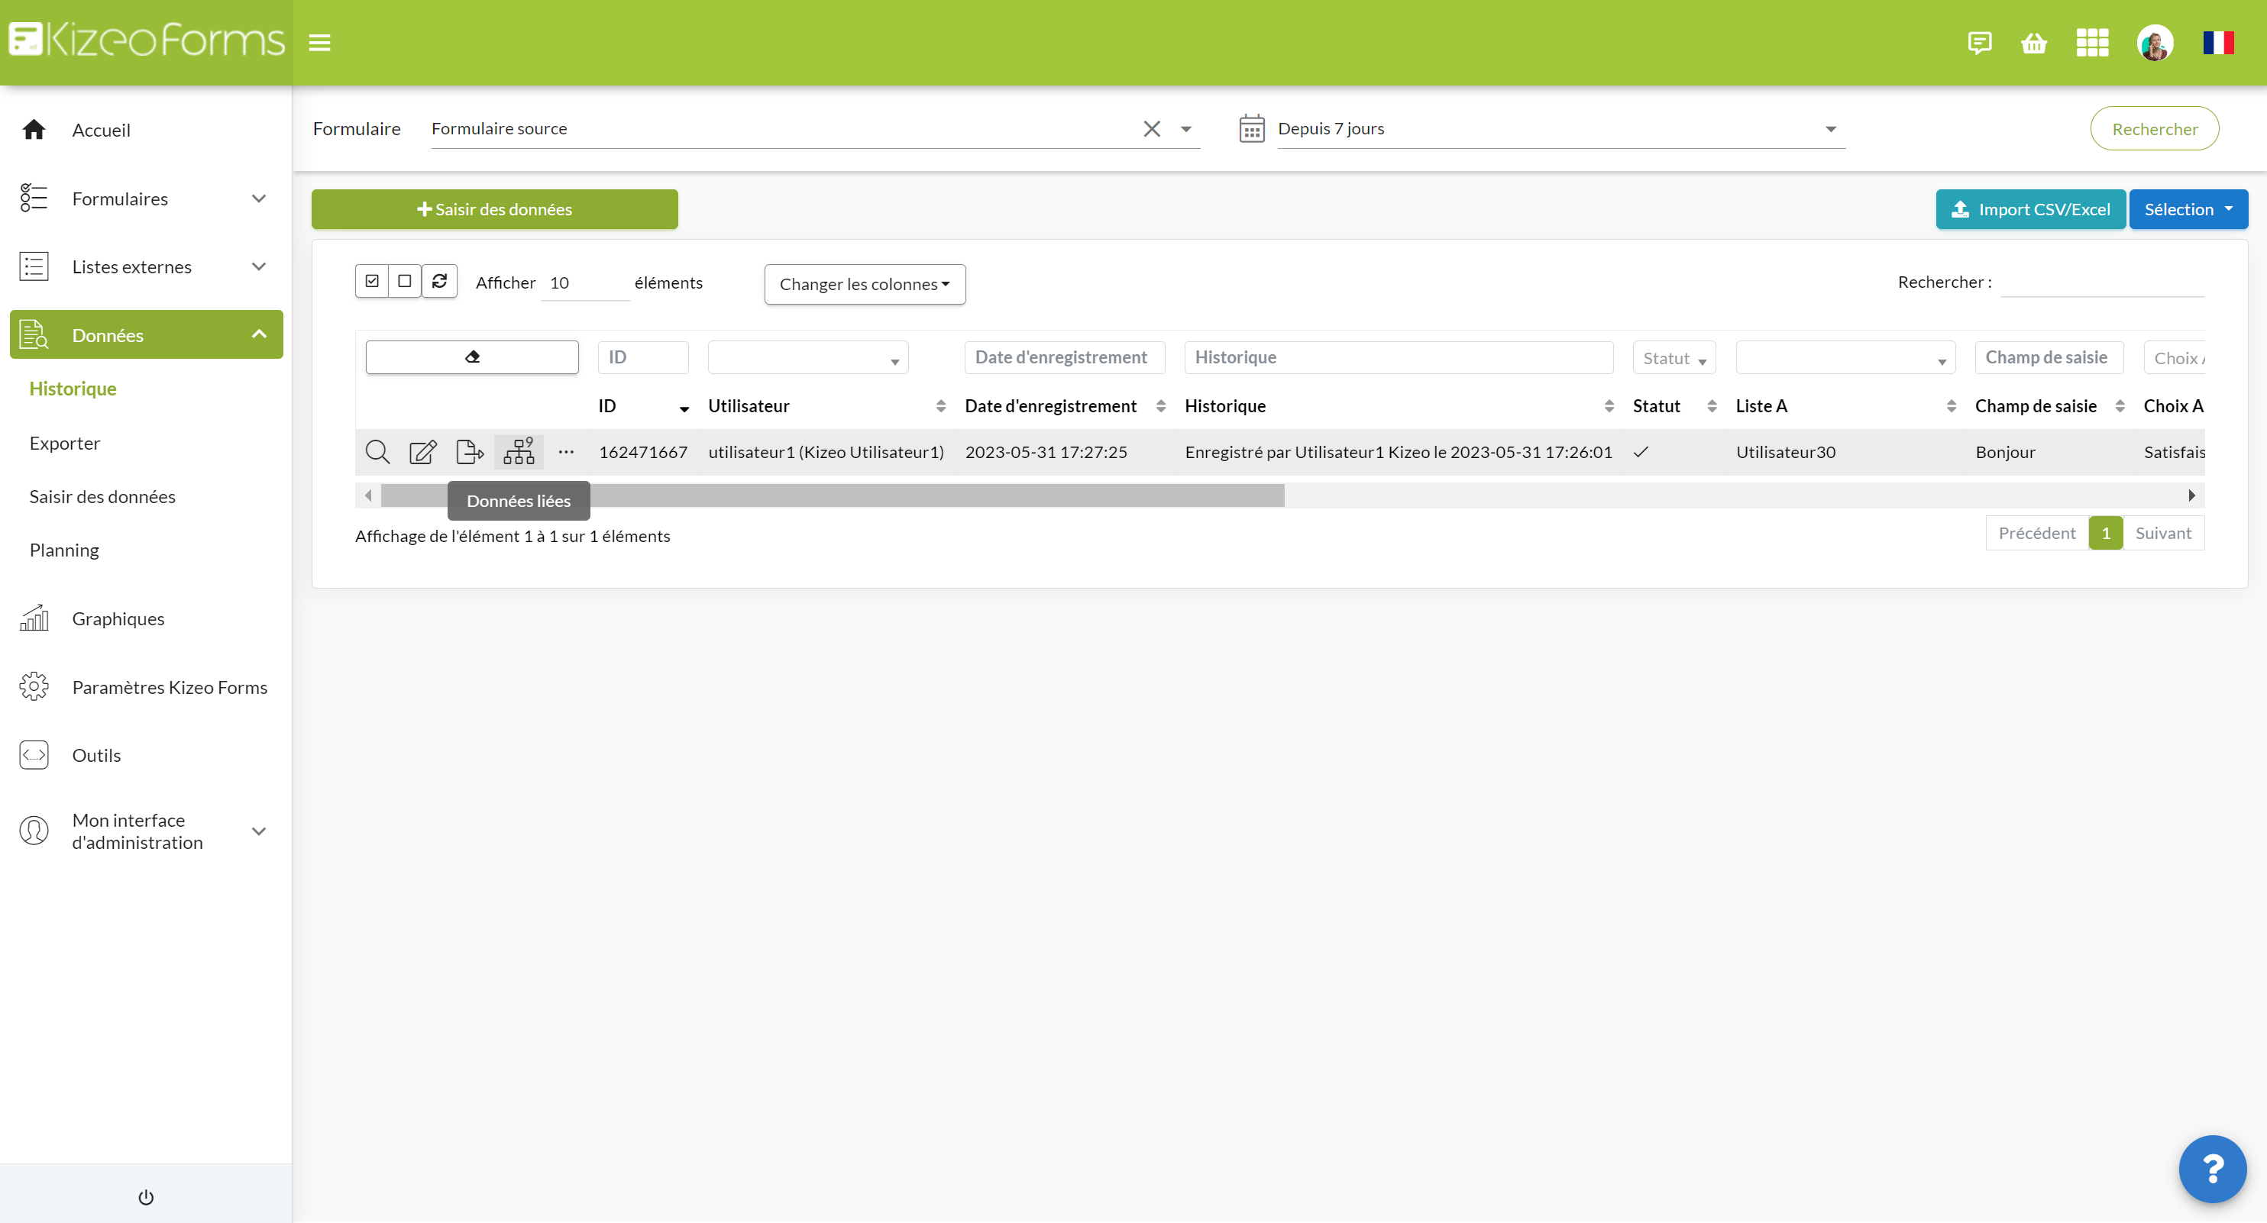Click the Outils code icon
The height and width of the screenshot is (1223, 2267).
(x=34, y=755)
